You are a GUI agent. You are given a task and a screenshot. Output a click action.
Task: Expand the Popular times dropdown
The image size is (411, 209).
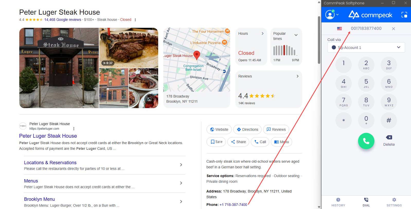pyautogui.click(x=296, y=35)
